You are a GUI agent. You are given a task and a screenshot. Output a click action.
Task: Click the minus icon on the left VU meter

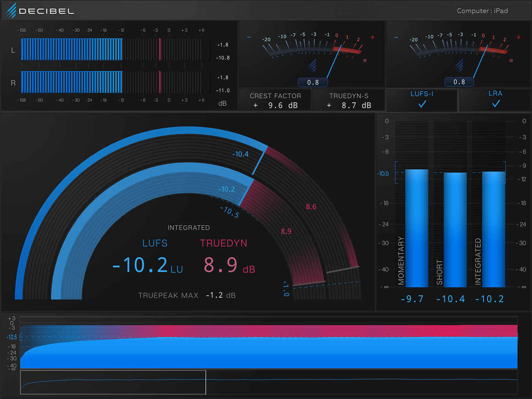pos(249,37)
